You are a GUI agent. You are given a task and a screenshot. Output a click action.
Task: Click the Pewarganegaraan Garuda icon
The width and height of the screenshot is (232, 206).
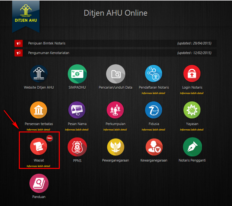coord(115,147)
